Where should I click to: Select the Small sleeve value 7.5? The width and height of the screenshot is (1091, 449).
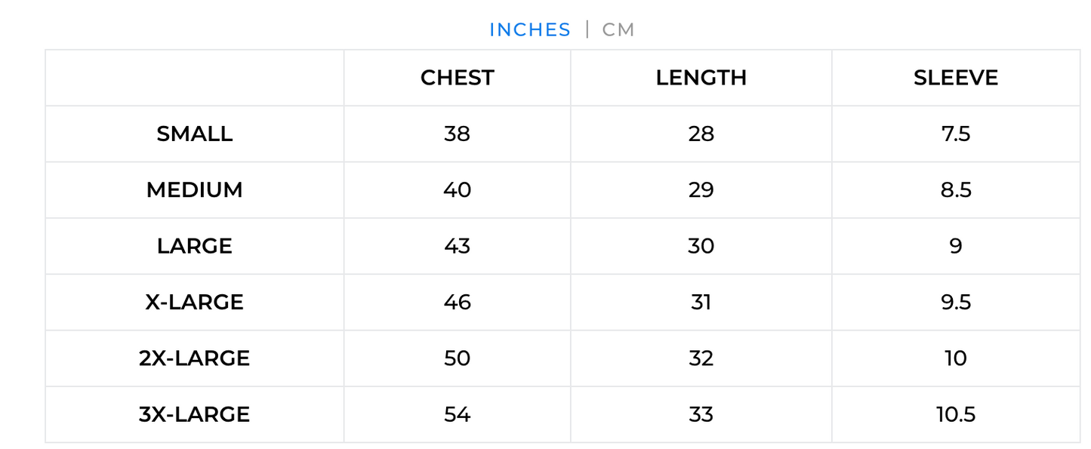(956, 134)
